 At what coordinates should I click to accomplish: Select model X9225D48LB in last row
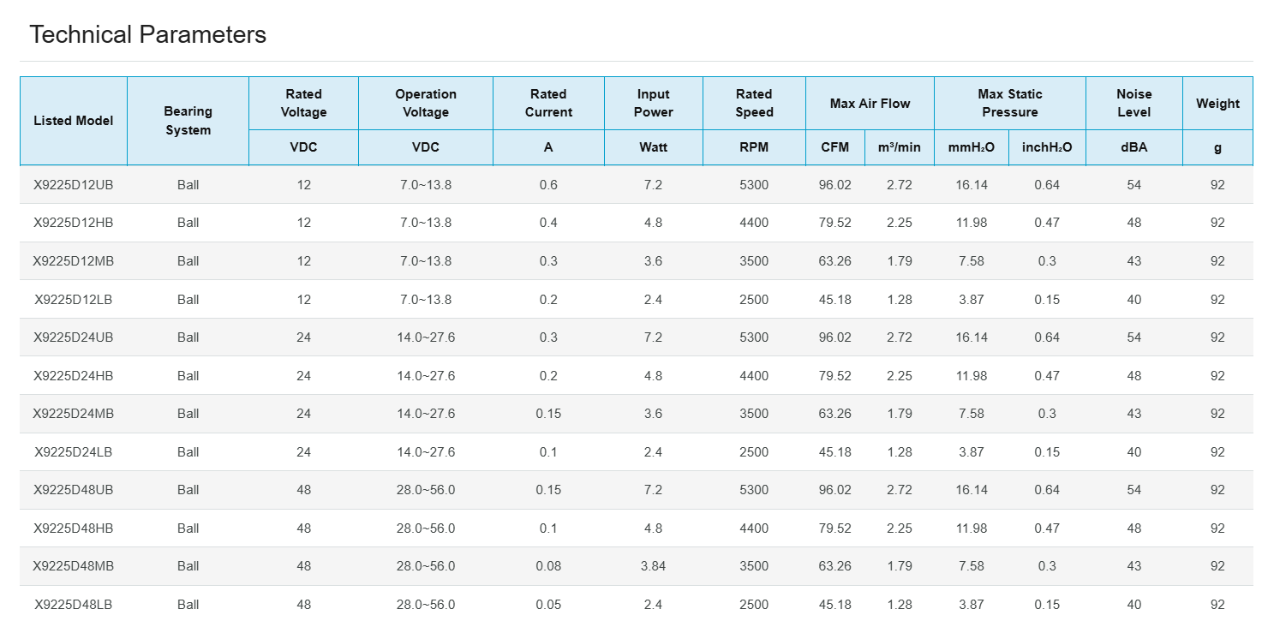tap(73, 605)
